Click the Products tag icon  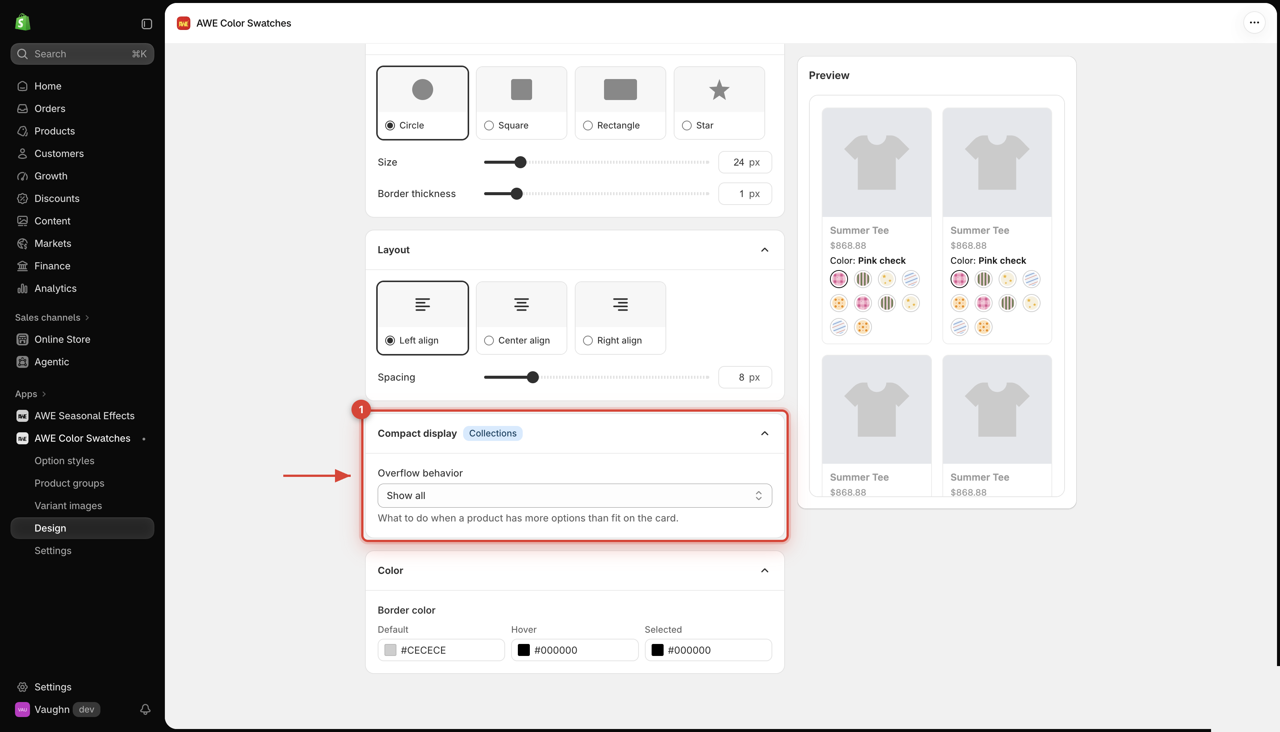pyautogui.click(x=22, y=131)
